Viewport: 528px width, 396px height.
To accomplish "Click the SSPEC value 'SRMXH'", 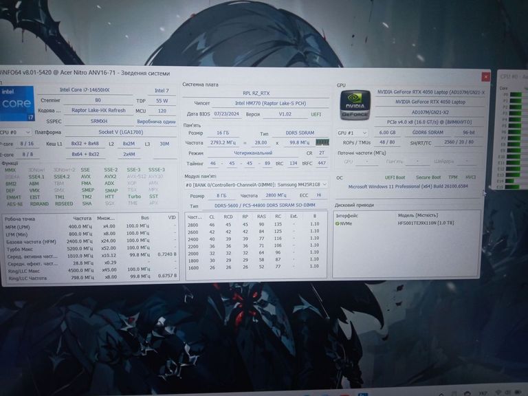I will [x=99, y=121].
